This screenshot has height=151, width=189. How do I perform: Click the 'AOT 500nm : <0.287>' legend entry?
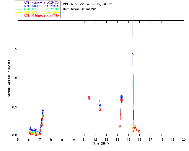(x=38, y=6)
